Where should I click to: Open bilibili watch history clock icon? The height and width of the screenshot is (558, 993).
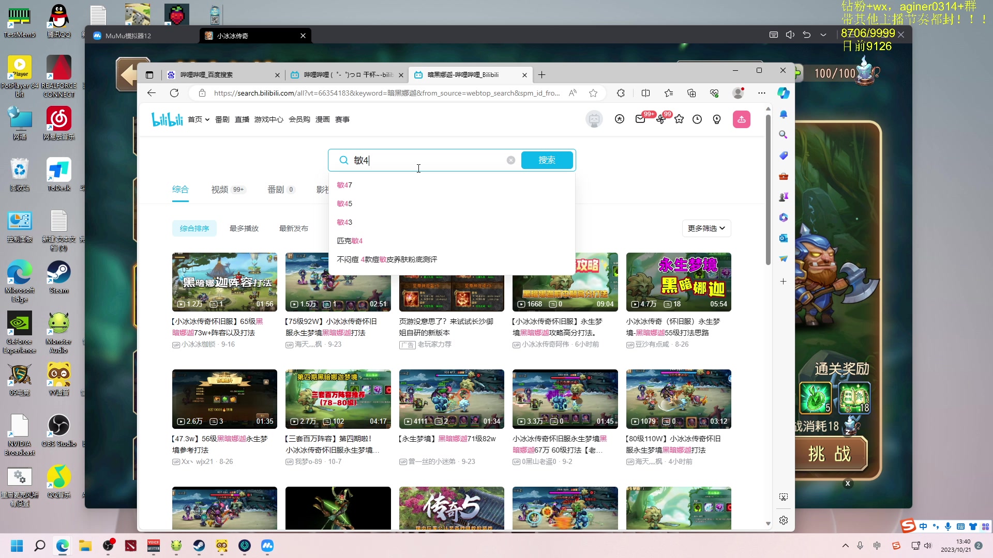[x=697, y=119]
